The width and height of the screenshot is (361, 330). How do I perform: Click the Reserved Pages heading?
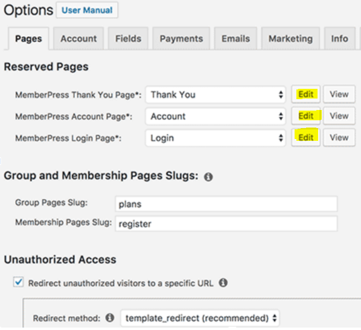pyautogui.click(x=46, y=67)
